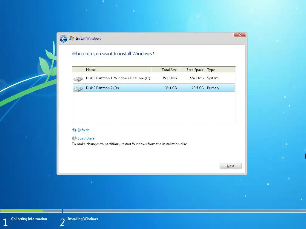Screen dimensions: 306x229
Task: Close the Install Windows dialog
Action: click(240, 35)
